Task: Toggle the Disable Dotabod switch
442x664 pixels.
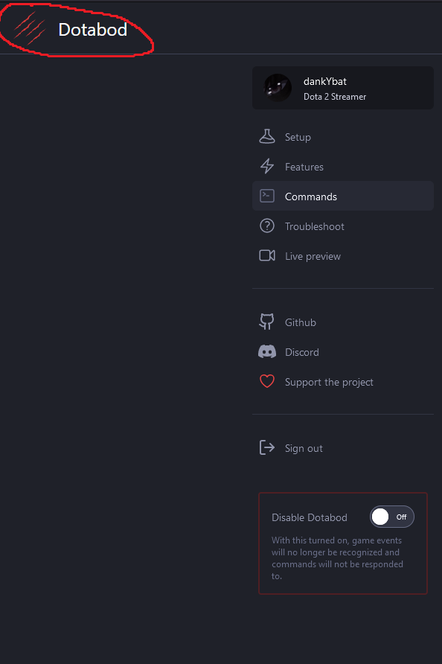Action: 392,516
